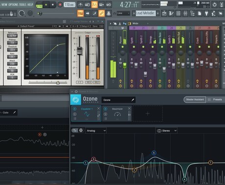This screenshot has height=185, width=225.
Task: Add a new pattern with plus button
Action: (x=158, y=13)
